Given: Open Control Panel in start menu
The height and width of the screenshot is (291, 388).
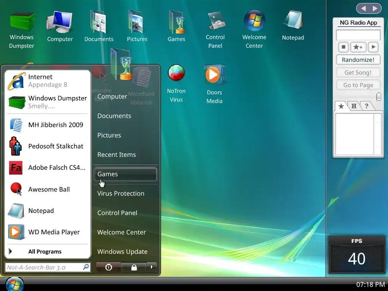Looking at the screenshot, I should coord(126,213).
